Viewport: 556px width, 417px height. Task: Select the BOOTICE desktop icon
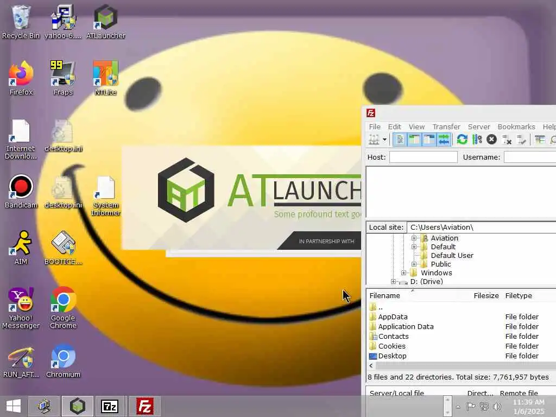63,248
